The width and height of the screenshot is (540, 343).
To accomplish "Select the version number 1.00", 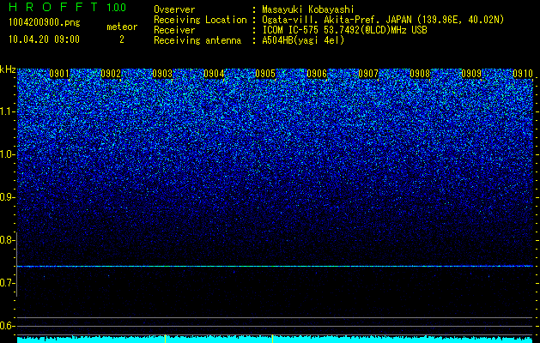I will coord(117,7).
